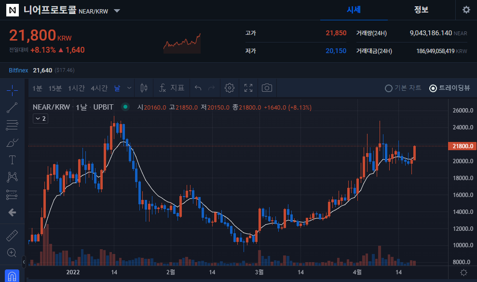
Task: Click the 1날 interval in chart legend
Action: 81,107
